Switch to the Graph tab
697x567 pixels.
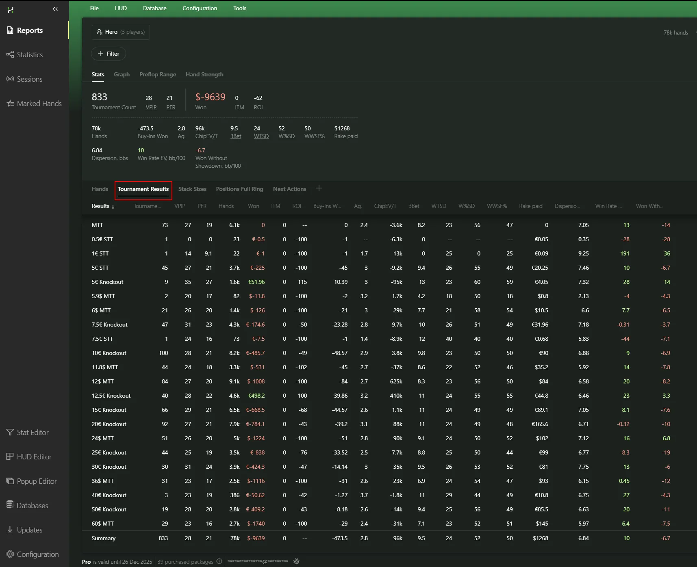coord(122,75)
